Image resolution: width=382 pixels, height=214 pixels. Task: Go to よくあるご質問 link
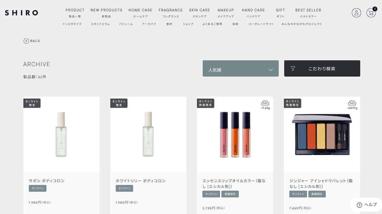click(x=212, y=24)
